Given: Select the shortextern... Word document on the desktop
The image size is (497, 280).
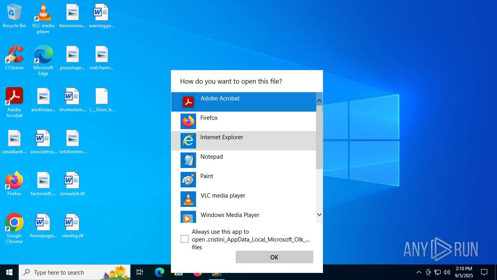Looking at the screenshot, I should point(72,100).
